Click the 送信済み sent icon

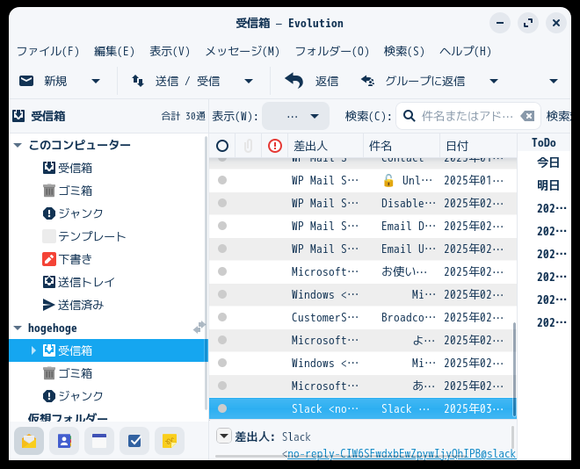[x=49, y=305]
